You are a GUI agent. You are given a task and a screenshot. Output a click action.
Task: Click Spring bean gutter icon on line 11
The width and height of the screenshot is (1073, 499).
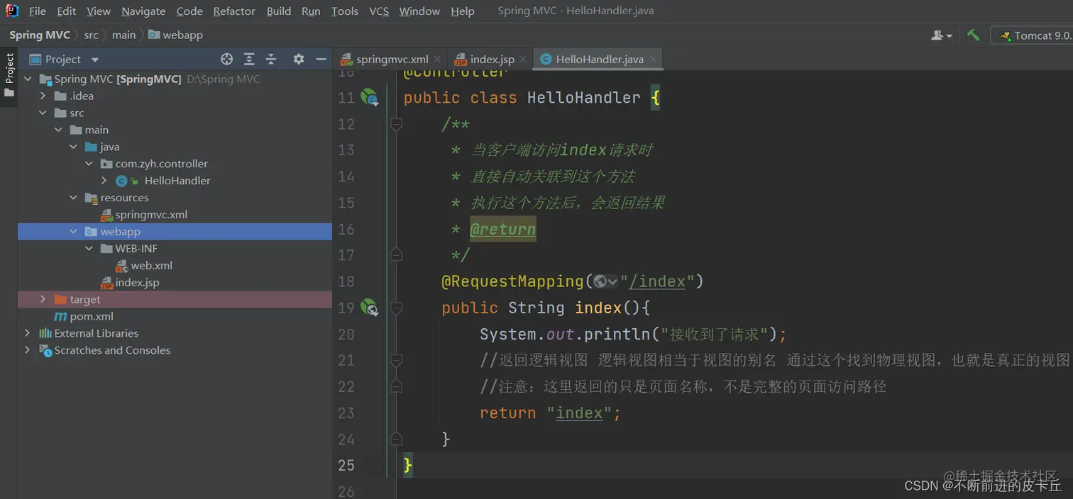pos(369,98)
